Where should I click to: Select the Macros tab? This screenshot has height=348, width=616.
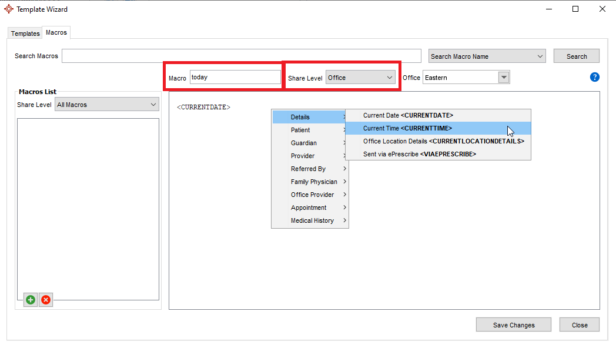(x=56, y=33)
